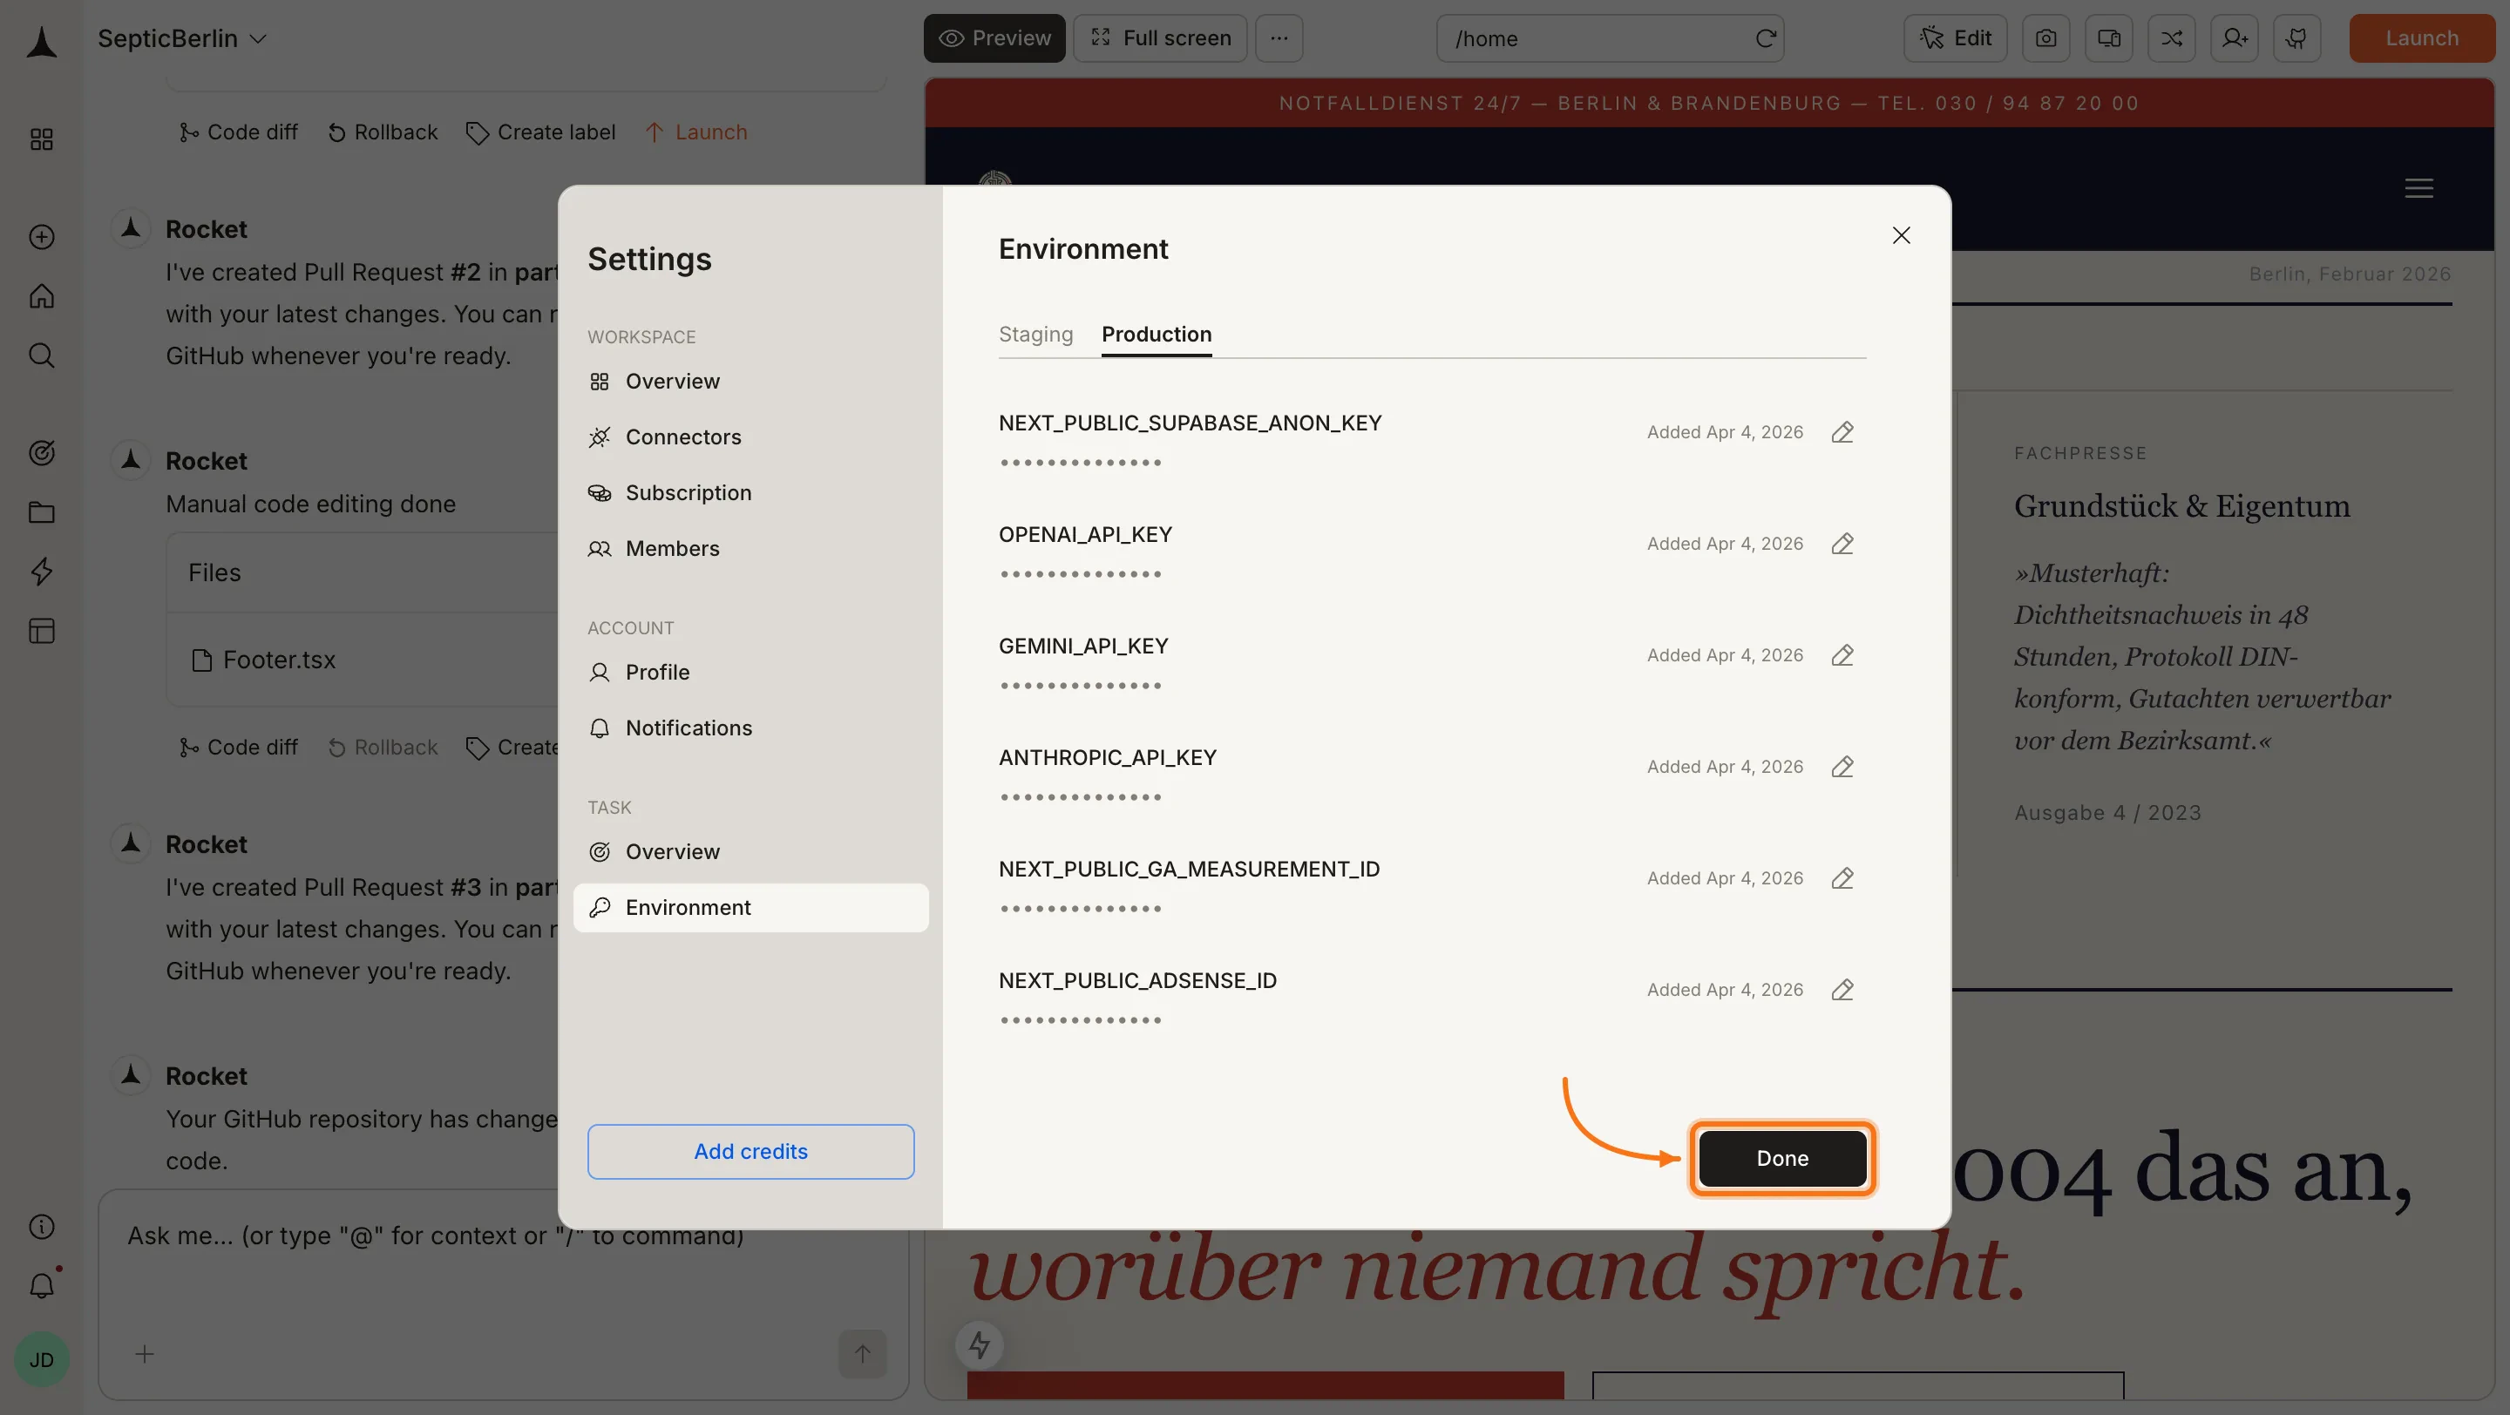
Task: Click the lightning bolt sidebar icon
Action: pyautogui.click(x=41, y=572)
